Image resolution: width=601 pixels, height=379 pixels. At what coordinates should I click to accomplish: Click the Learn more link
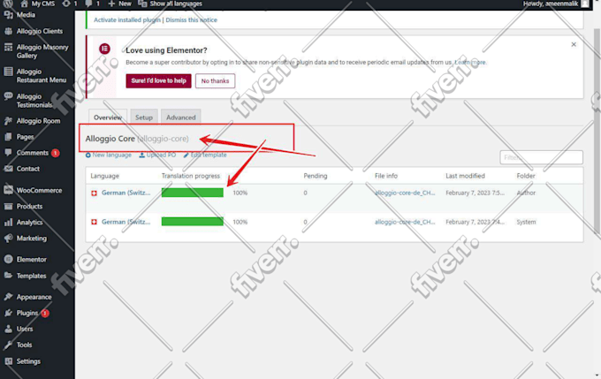(470, 62)
